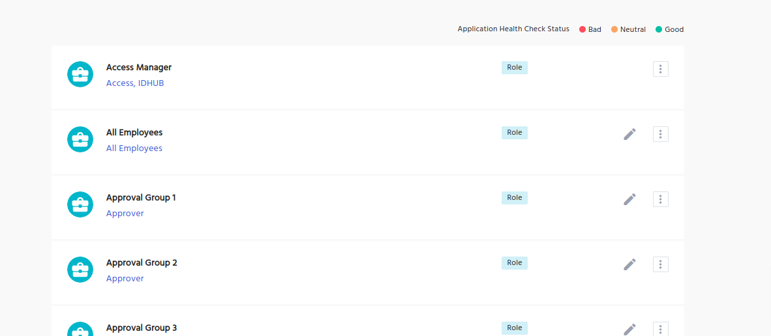The image size is (771, 336).
Task: Open the Access Manager three-dot options menu
Action: click(660, 69)
